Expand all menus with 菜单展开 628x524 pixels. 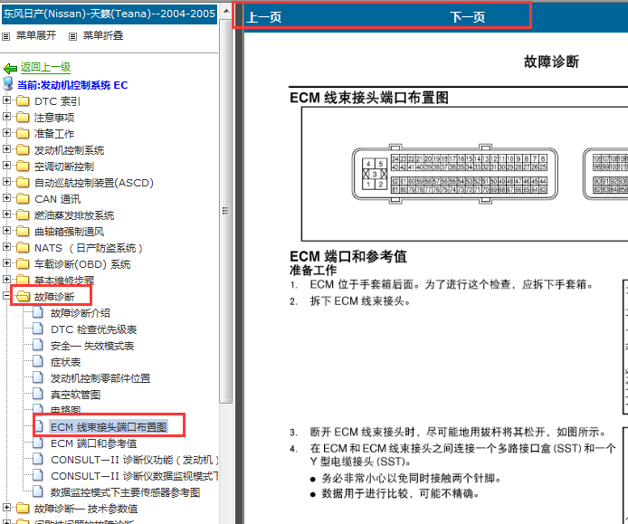point(36,35)
